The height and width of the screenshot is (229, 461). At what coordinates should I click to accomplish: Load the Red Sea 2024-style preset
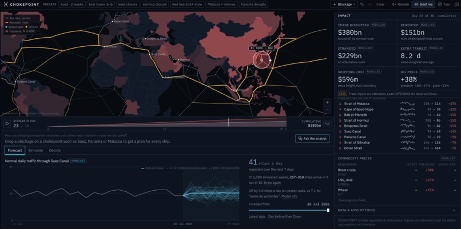[187, 5]
